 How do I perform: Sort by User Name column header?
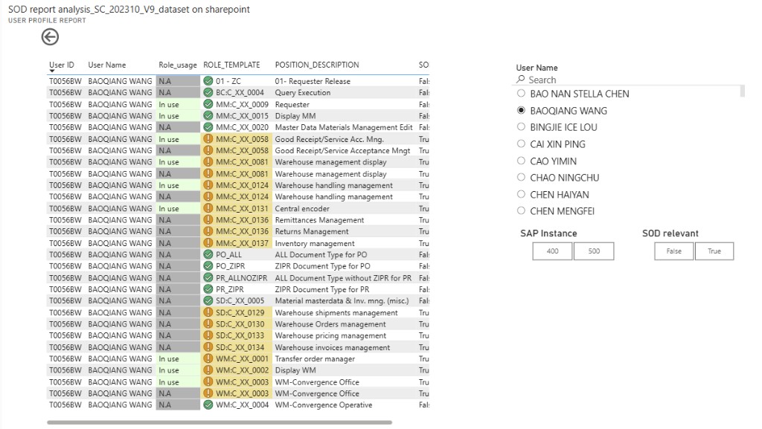[x=107, y=65]
